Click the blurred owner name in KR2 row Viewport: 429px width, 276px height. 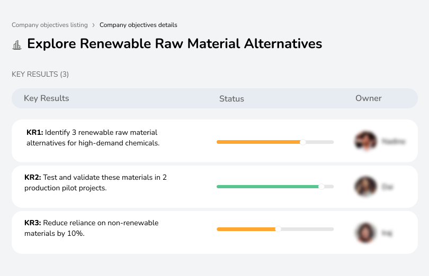click(387, 187)
